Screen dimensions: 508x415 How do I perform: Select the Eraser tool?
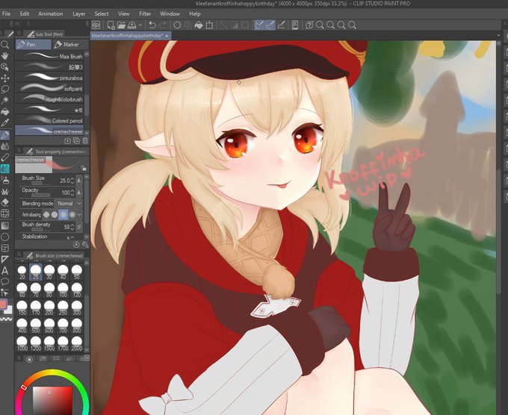[5, 202]
